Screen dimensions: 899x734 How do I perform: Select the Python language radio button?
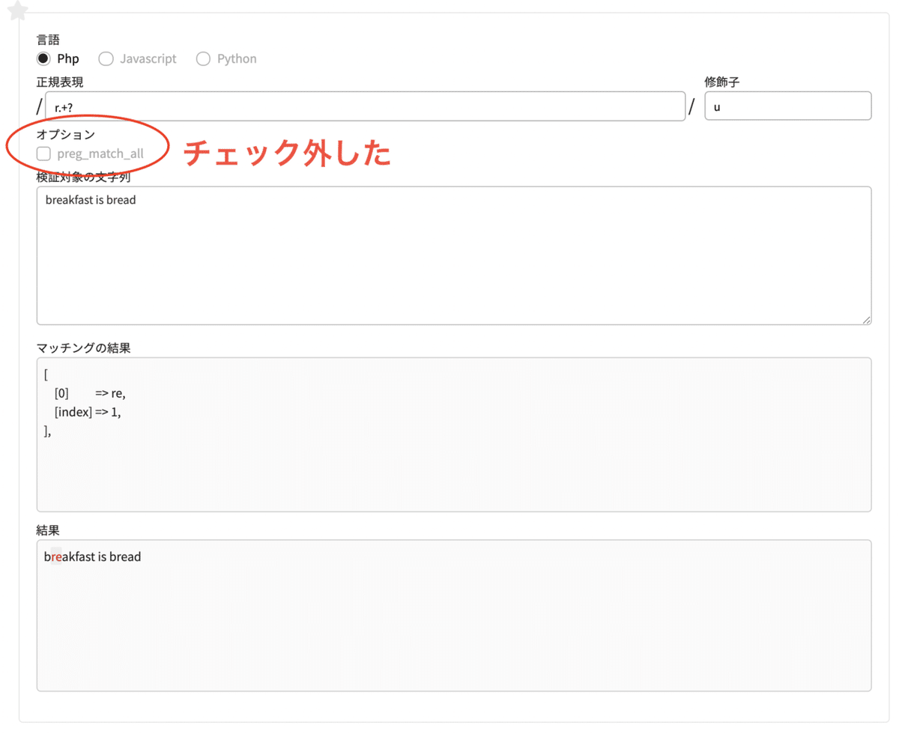(x=203, y=58)
